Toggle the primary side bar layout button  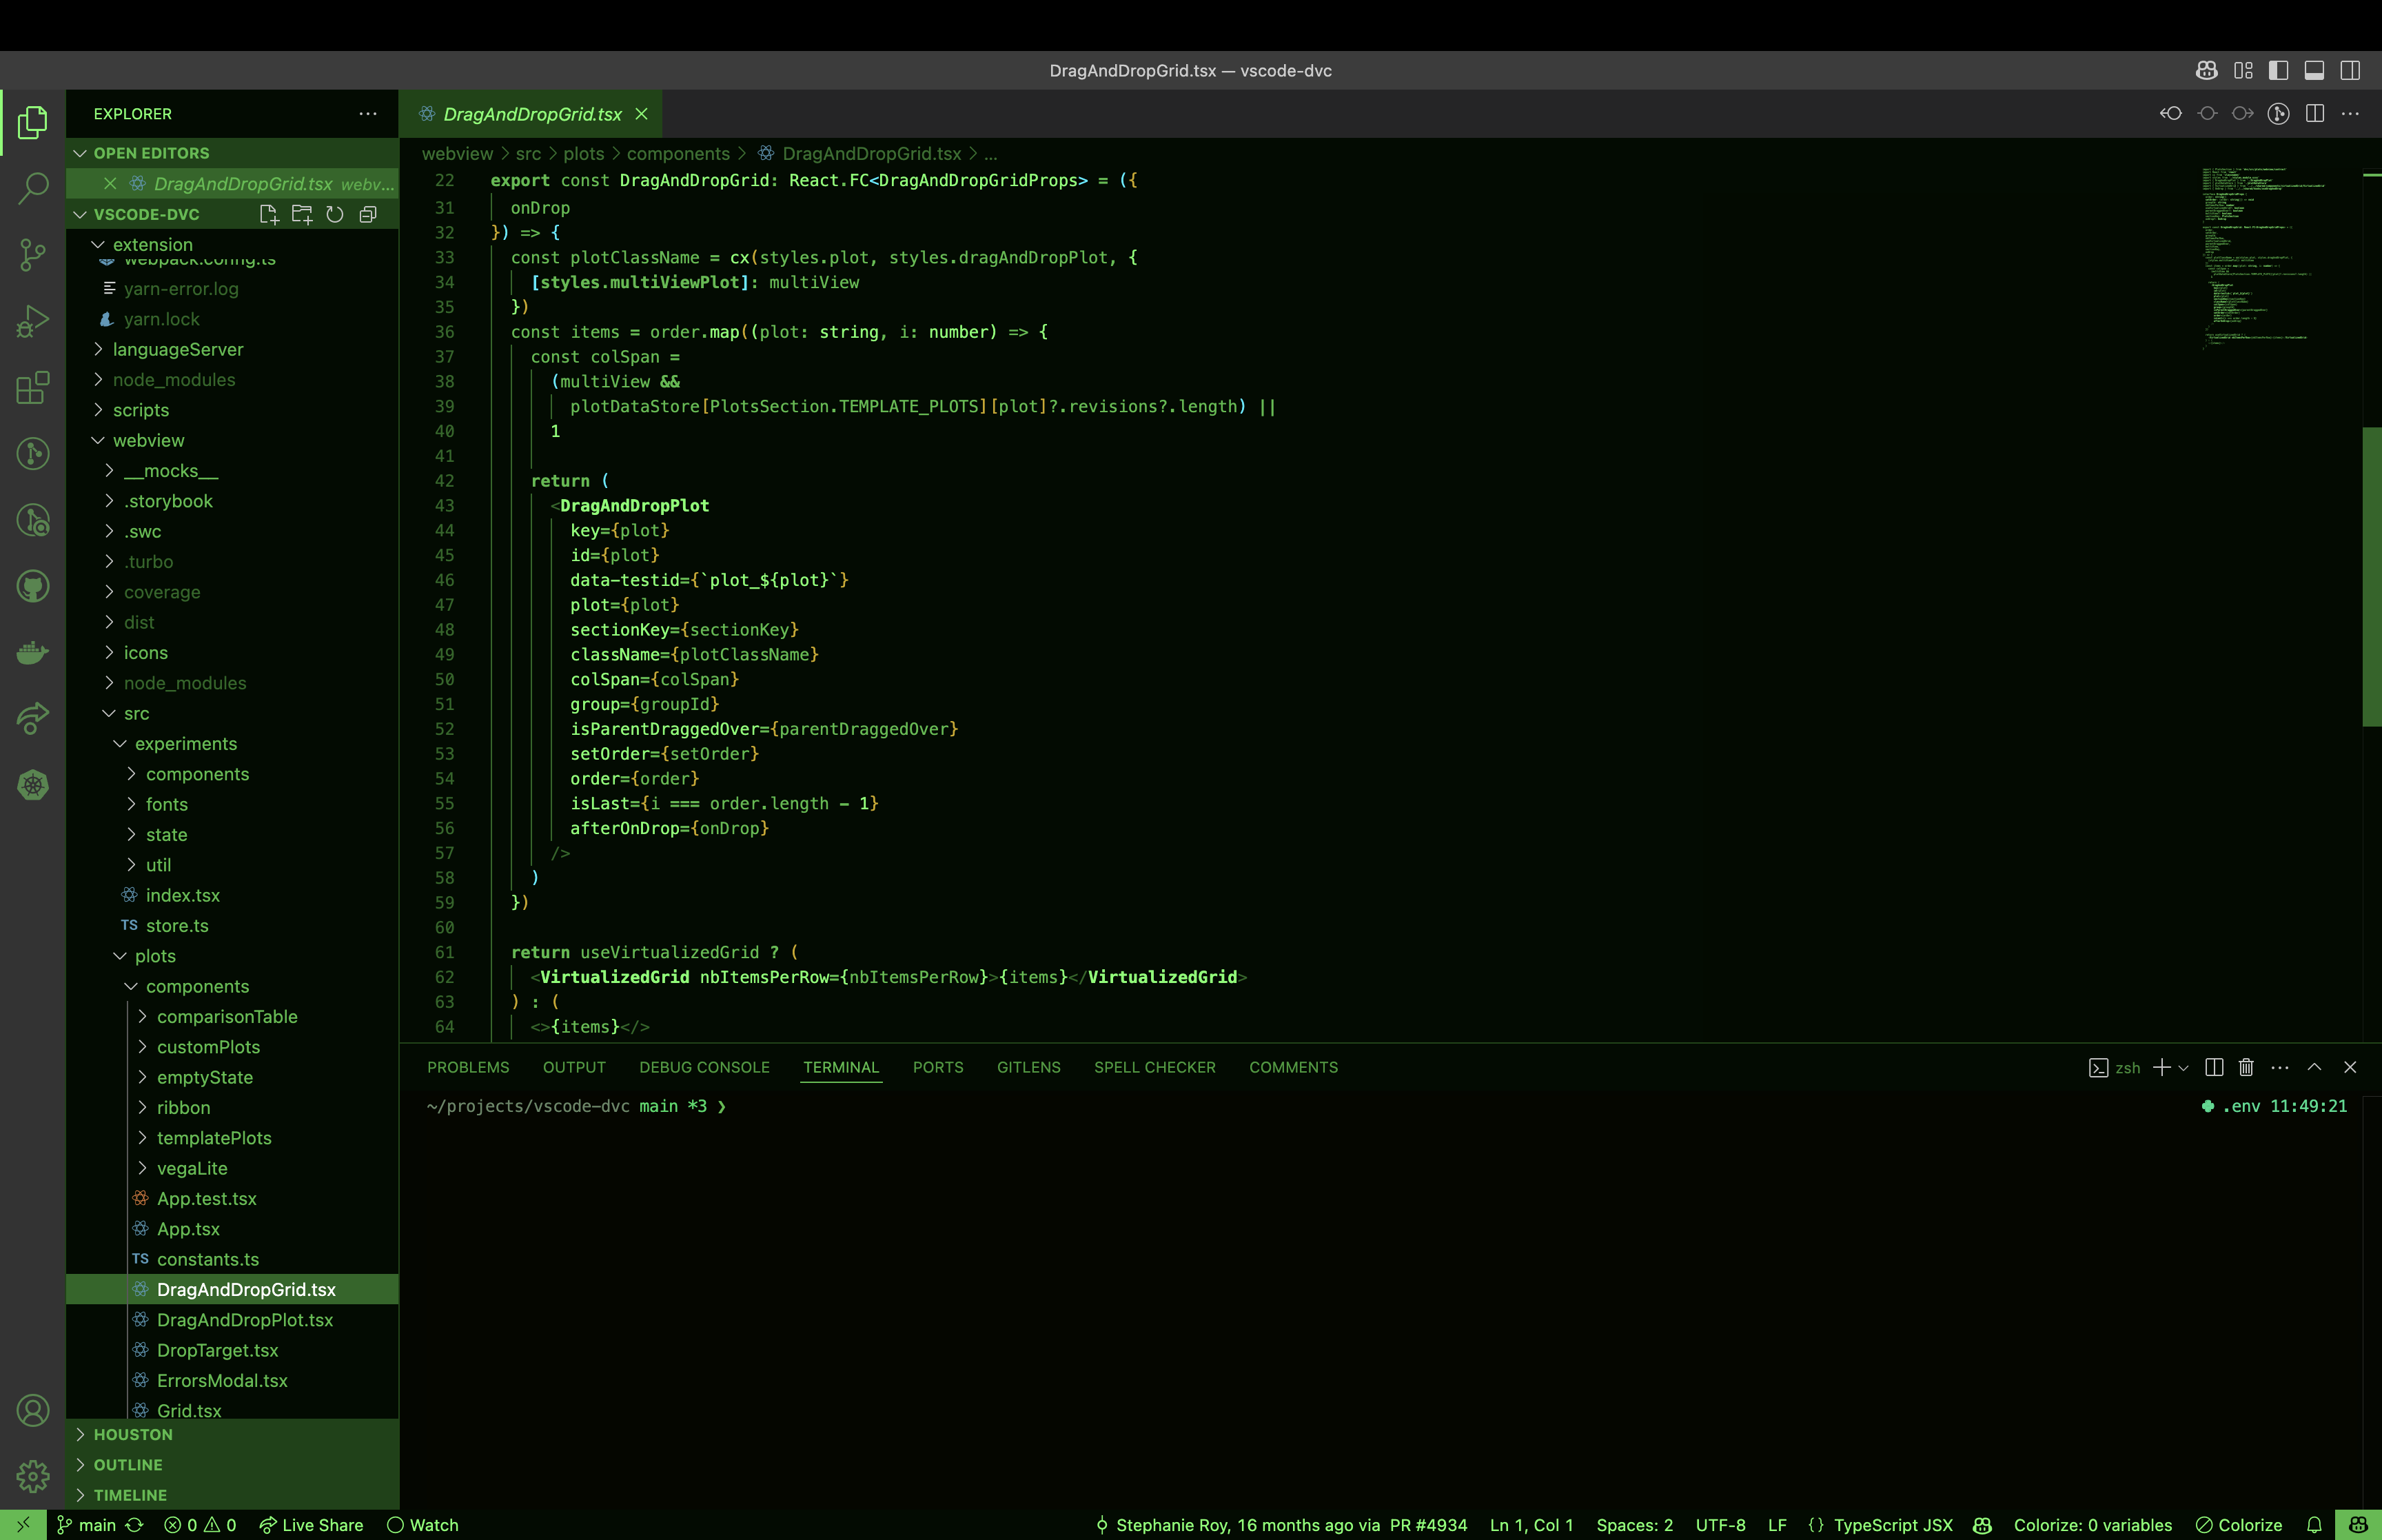tap(2278, 70)
